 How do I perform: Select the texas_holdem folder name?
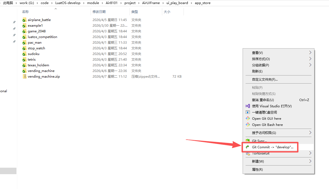click(38, 65)
